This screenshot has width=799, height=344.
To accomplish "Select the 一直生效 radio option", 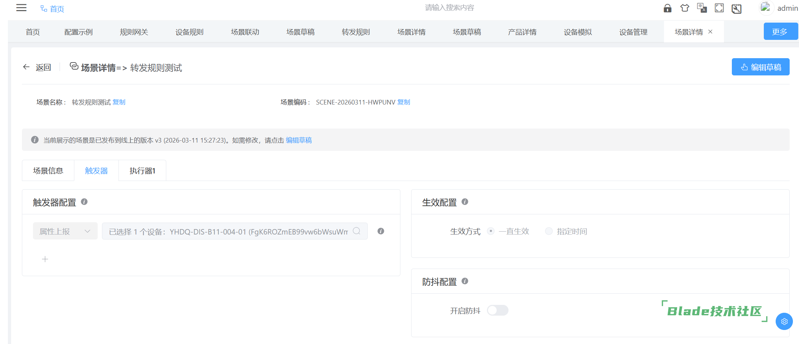I will coord(491,231).
